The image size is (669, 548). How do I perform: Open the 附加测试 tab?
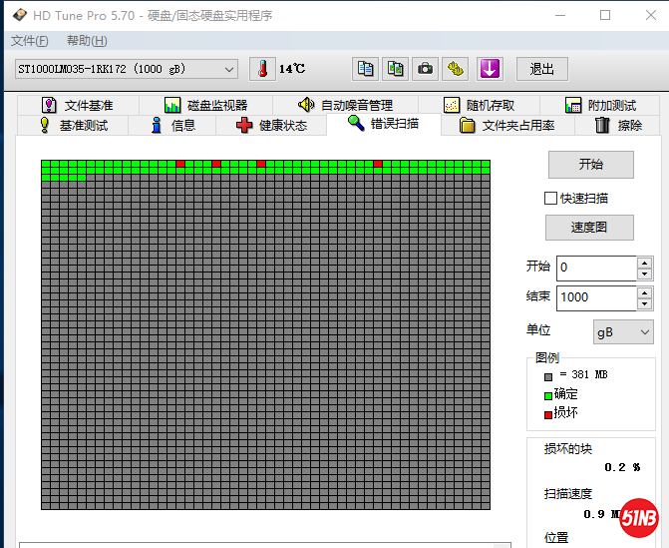click(x=600, y=105)
